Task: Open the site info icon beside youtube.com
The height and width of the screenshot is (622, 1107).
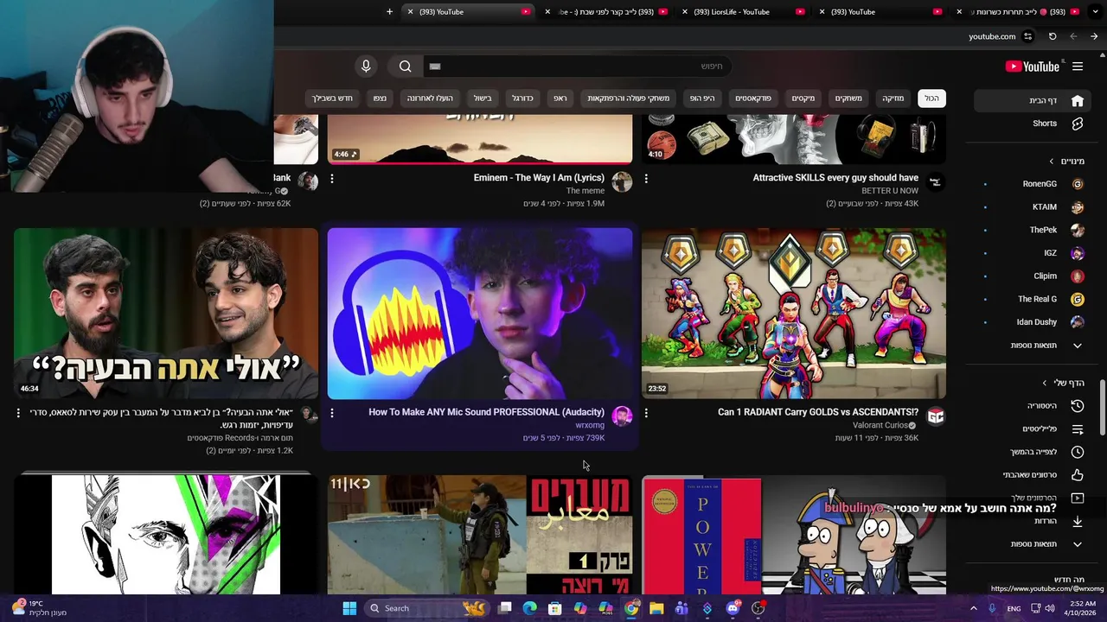Action: pyautogui.click(x=1028, y=36)
